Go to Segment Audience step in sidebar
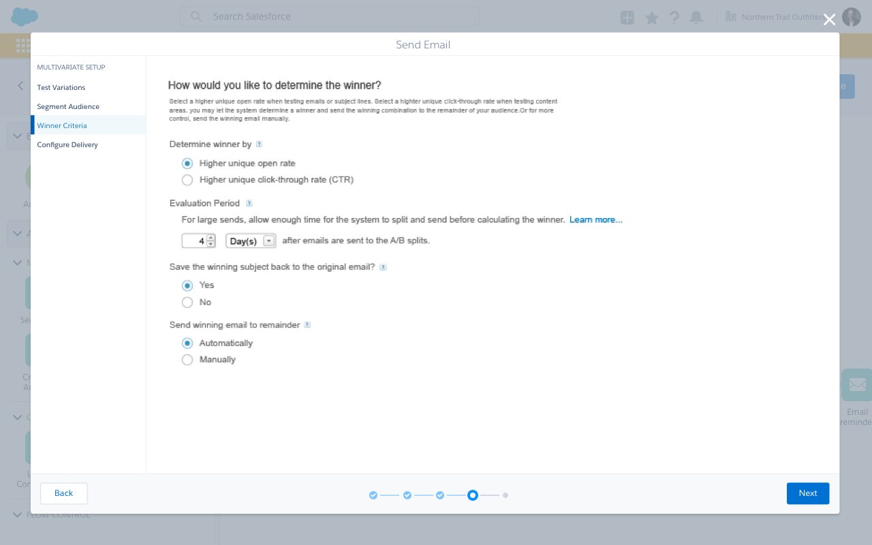 pyautogui.click(x=68, y=106)
